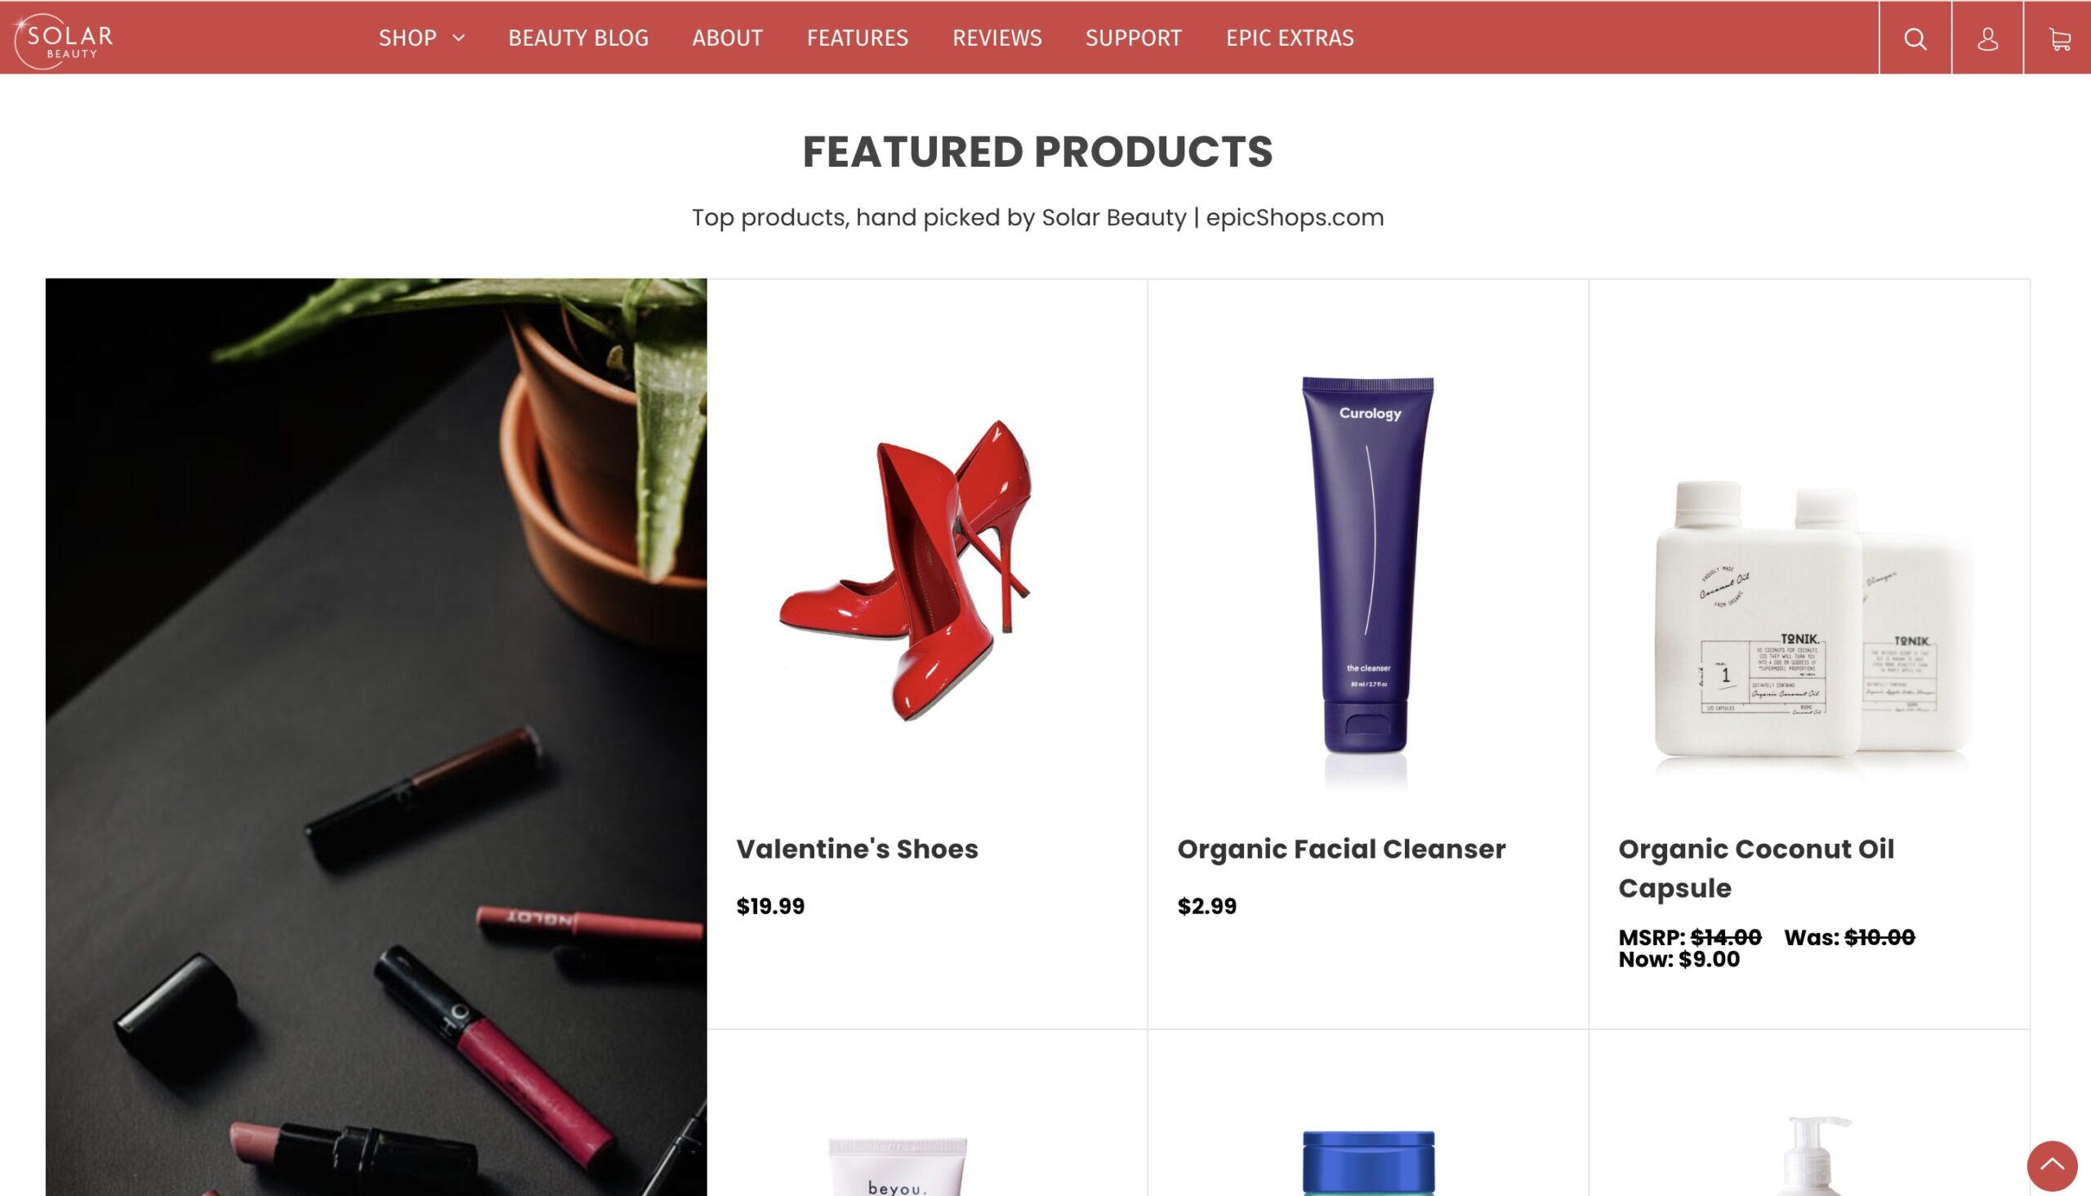Click the lipstick and aloe banner image
Viewport: 2091px width, 1196px height.
(x=377, y=737)
